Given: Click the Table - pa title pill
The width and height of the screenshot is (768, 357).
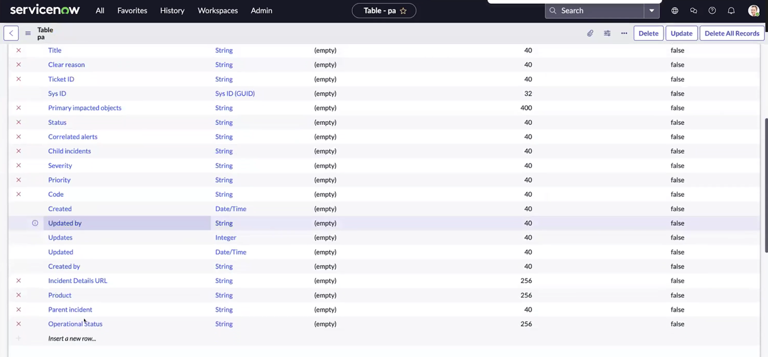Looking at the screenshot, I should click(384, 11).
